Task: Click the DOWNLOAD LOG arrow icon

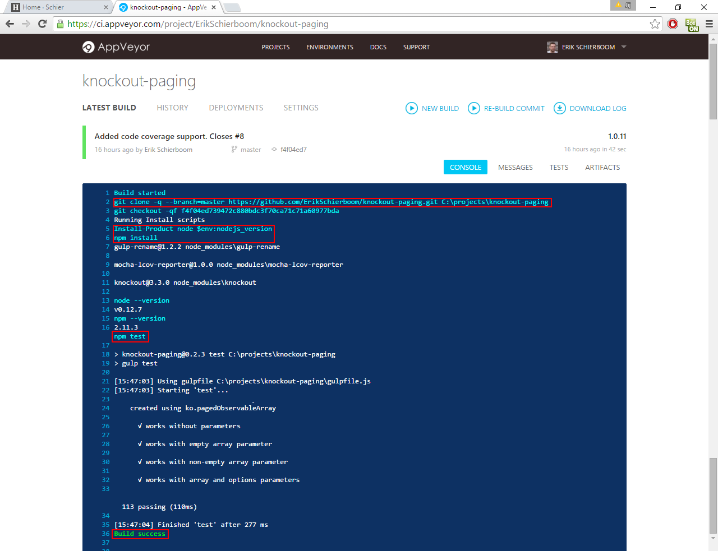Action: 559,108
